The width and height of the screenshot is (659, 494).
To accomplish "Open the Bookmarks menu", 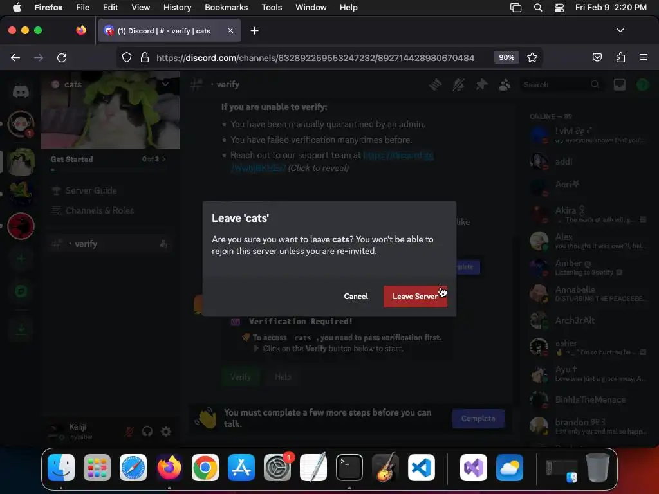I will click(226, 8).
